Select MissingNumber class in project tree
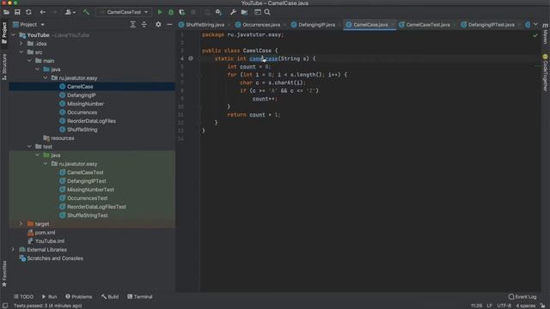This screenshot has width=550, height=309. 85,104
